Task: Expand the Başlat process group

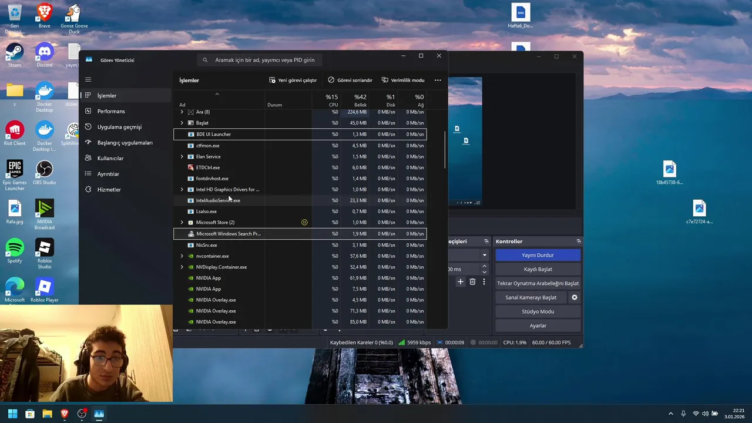Action: click(182, 123)
